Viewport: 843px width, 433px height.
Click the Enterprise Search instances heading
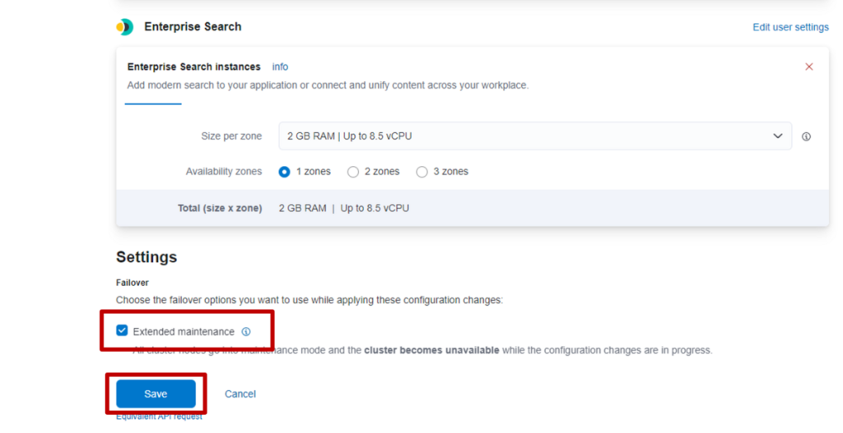coord(193,67)
